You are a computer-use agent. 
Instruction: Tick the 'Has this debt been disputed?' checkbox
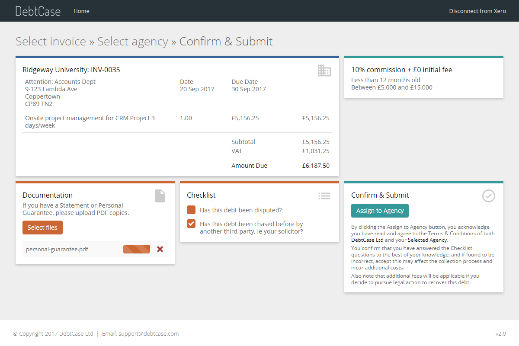tap(191, 210)
